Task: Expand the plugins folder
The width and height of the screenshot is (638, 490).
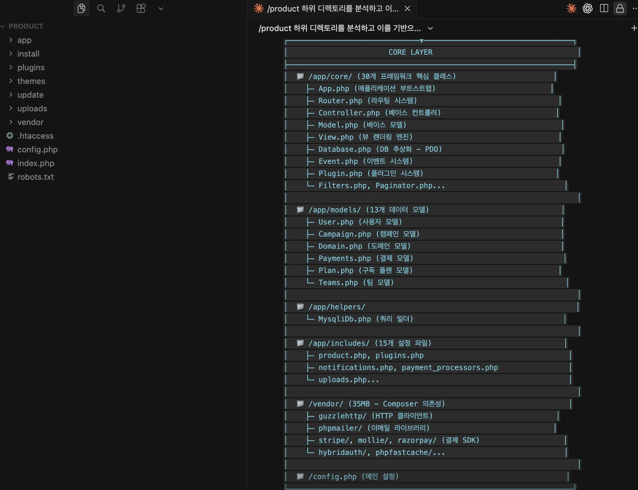Action: point(31,67)
